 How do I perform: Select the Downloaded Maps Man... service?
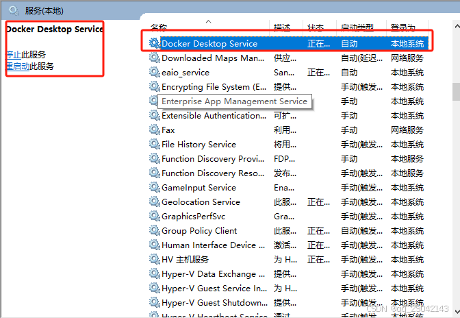(213, 58)
